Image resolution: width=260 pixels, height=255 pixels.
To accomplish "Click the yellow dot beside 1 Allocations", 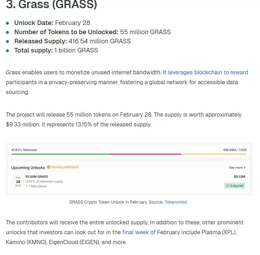I will click(x=26, y=186).
